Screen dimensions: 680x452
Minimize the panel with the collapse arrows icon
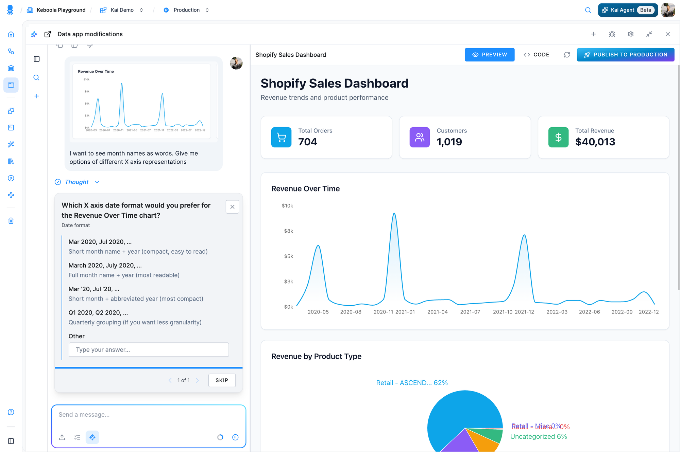pyautogui.click(x=649, y=34)
